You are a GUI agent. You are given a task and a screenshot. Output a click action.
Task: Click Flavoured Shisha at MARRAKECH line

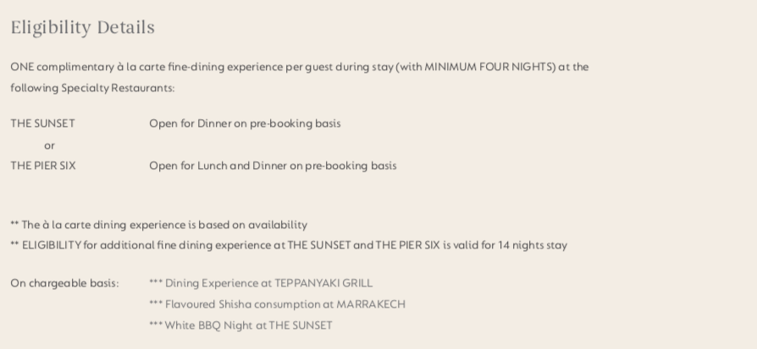277,305
